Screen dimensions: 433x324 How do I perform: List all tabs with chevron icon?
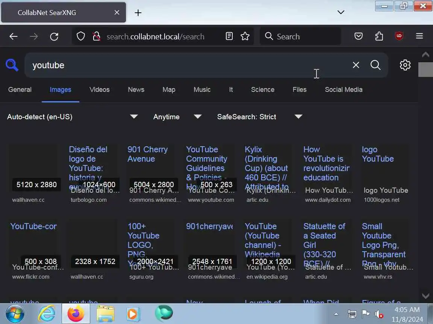click(341, 12)
